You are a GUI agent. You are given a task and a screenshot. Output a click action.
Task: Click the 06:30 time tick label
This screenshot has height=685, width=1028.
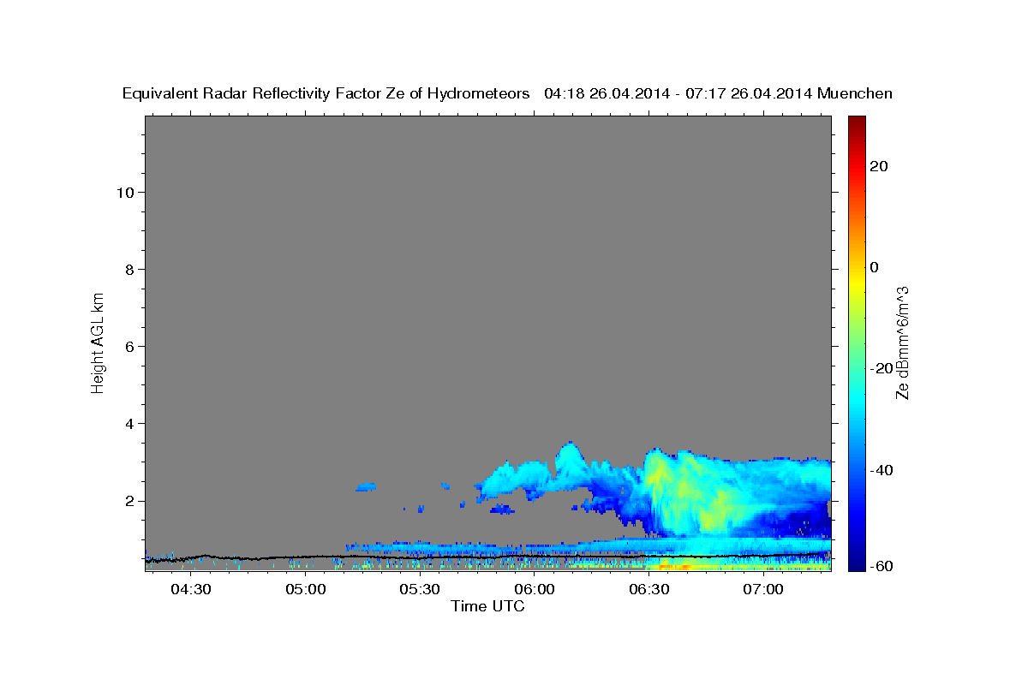648,589
